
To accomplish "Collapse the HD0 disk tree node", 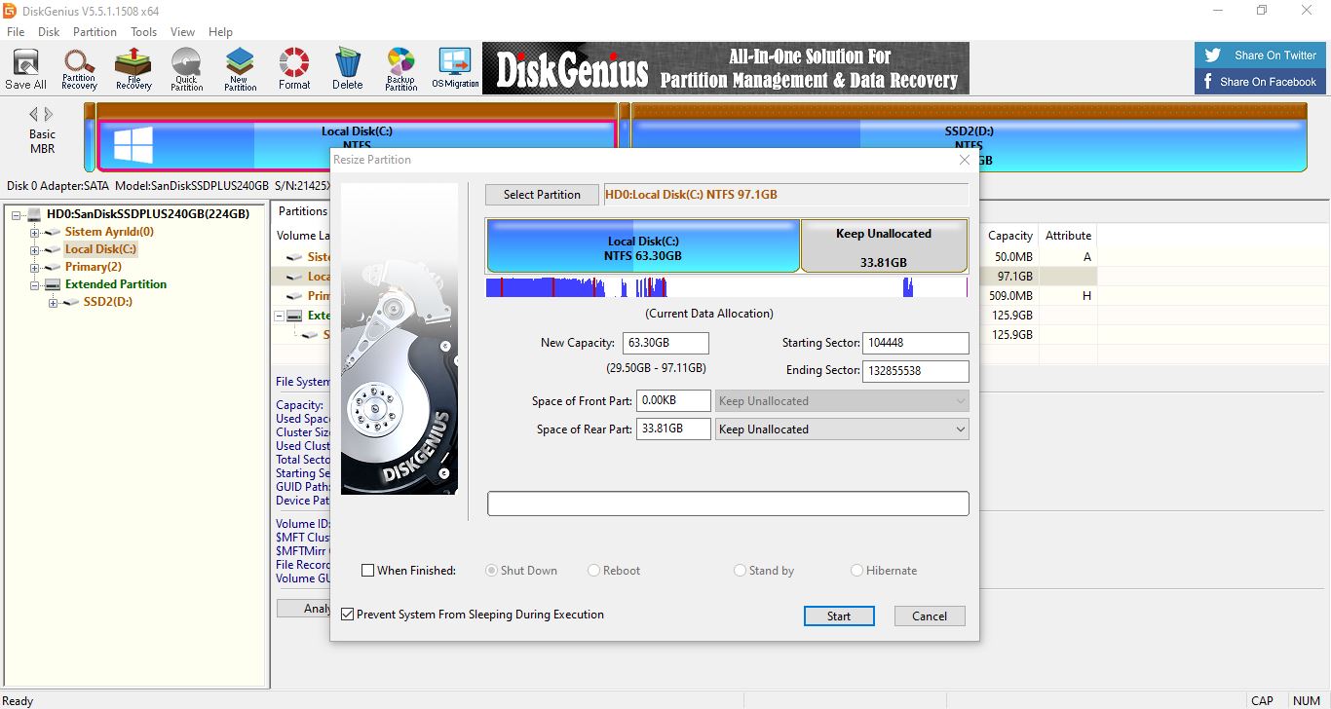I will [x=18, y=215].
